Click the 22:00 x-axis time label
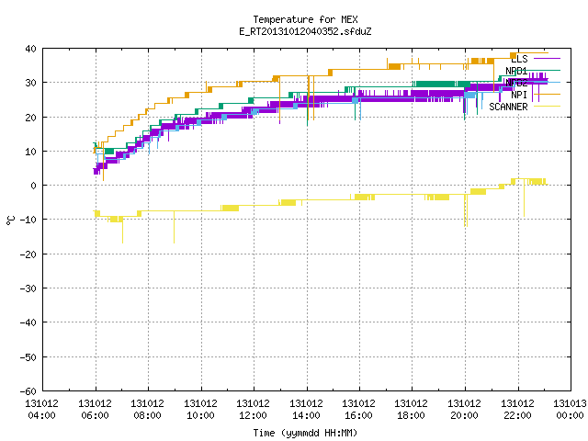The width and height of the screenshot is (588, 441). pyautogui.click(x=518, y=415)
